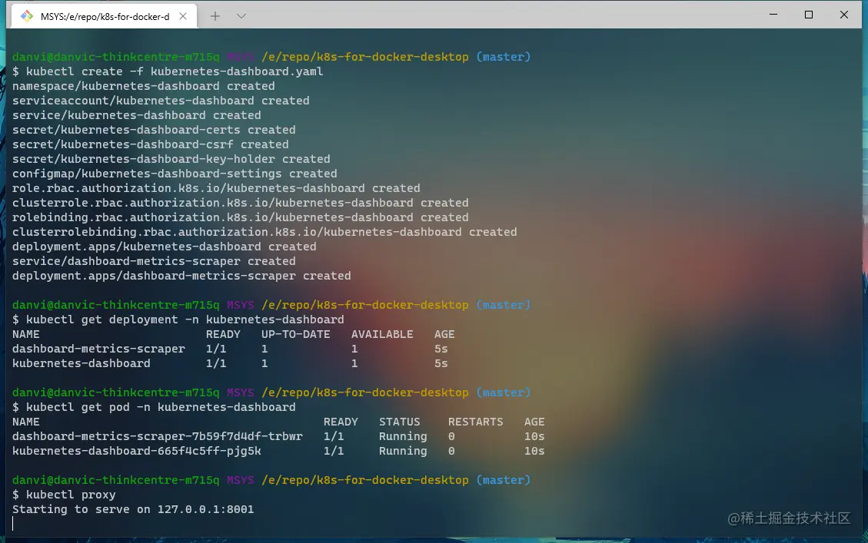
Task: Click 'secret/kubernetes-dashboard-csrf created' line
Action: pyautogui.click(x=150, y=144)
